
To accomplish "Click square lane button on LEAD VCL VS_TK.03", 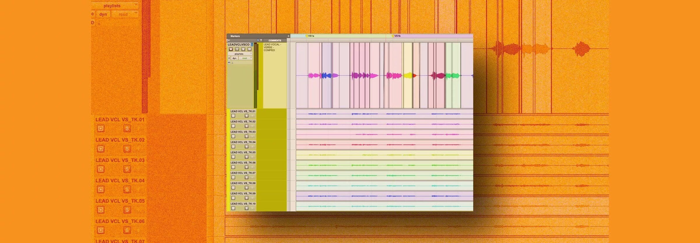I will [233, 136].
